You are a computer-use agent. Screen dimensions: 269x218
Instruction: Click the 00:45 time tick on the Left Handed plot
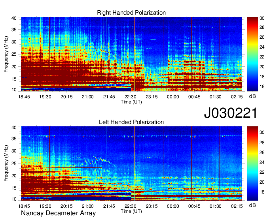click(194, 206)
